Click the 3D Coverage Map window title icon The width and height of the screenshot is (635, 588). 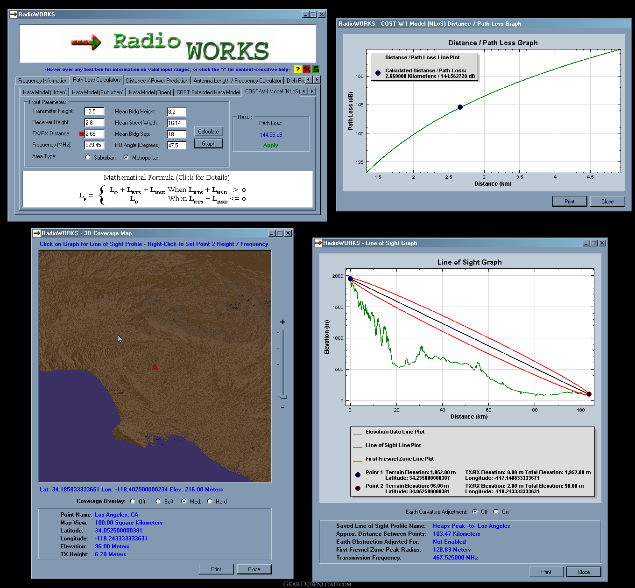37,233
